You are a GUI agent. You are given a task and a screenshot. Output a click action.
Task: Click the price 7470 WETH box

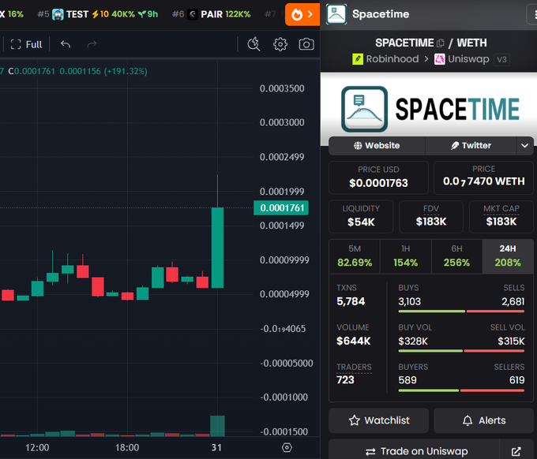(x=483, y=177)
